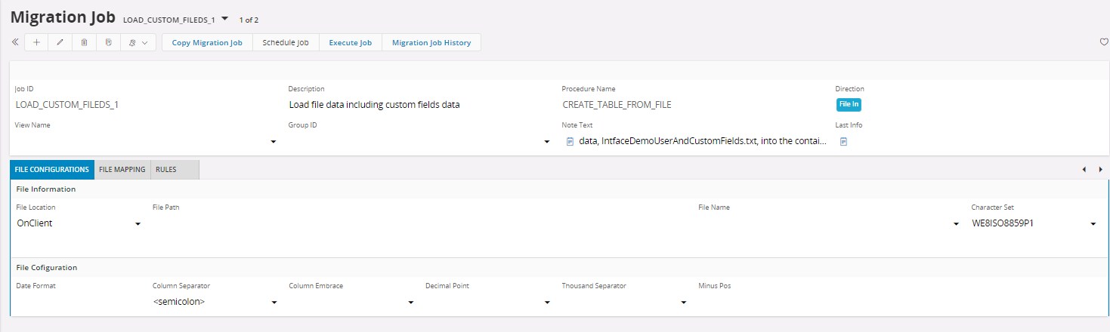Click the pencil edit icon in toolbar
The width and height of the screenshot is (1110, 332).
pyautogui.click(x=60, y=43)
